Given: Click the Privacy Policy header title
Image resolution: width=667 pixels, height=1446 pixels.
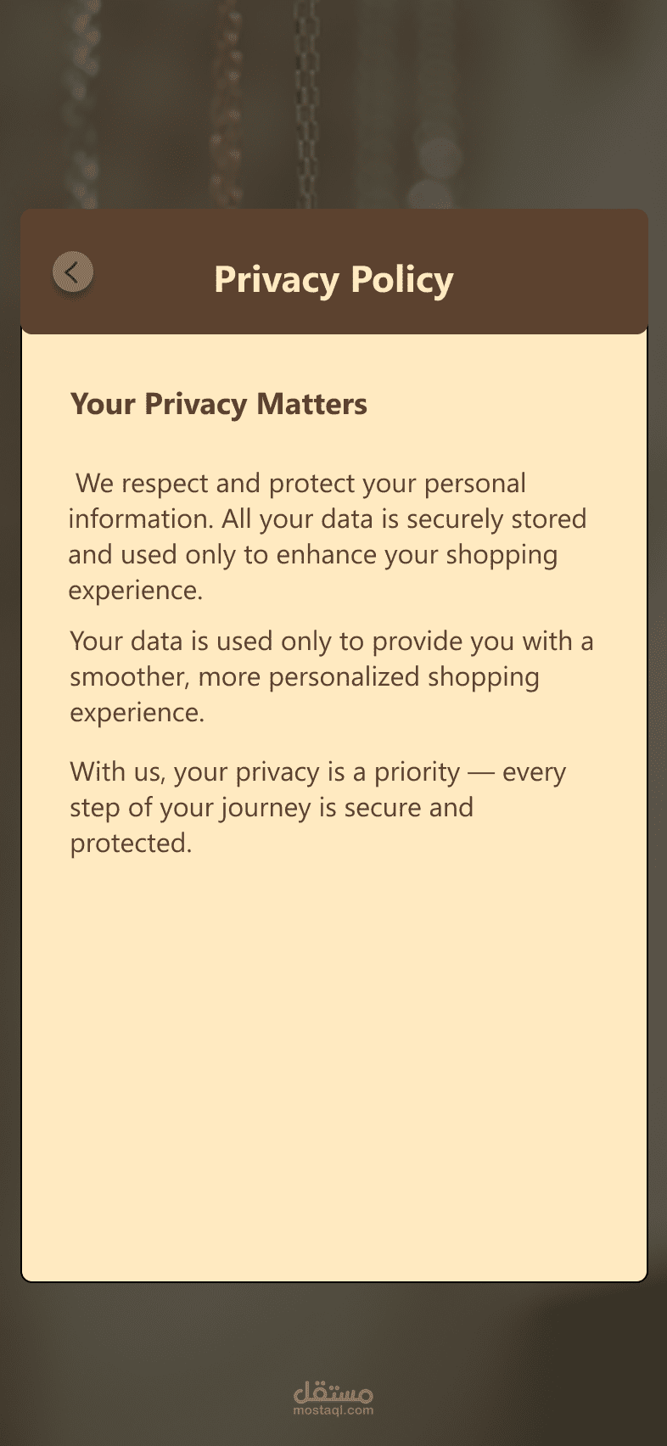Looking at the screenshot, I should 333,279.
